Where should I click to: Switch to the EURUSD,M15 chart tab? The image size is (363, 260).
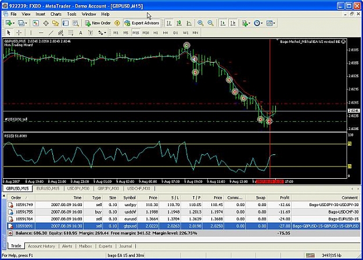(x=48, y=189)
